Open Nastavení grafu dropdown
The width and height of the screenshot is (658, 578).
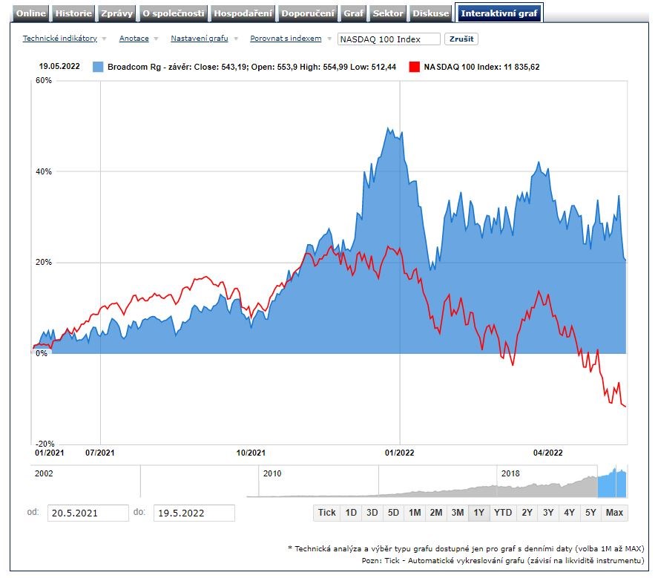[x=200, y=39]
